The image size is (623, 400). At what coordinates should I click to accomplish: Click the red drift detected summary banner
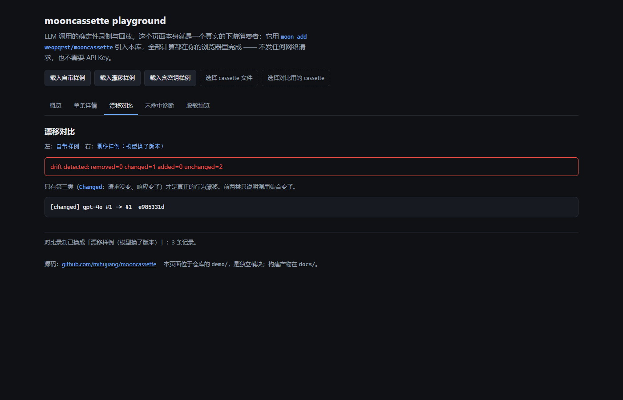pos(311,167)
